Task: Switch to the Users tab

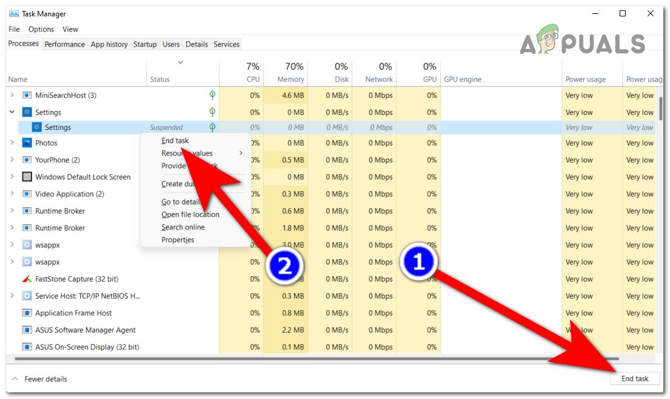Action: pos(171,44)
